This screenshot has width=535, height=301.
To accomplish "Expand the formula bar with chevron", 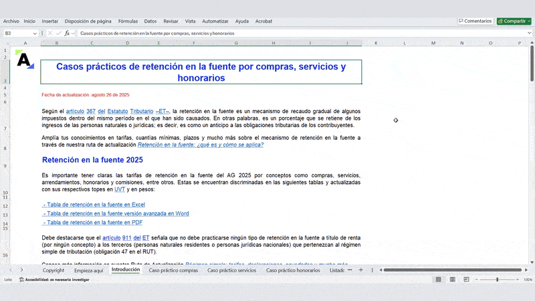I will click(528, 33).
